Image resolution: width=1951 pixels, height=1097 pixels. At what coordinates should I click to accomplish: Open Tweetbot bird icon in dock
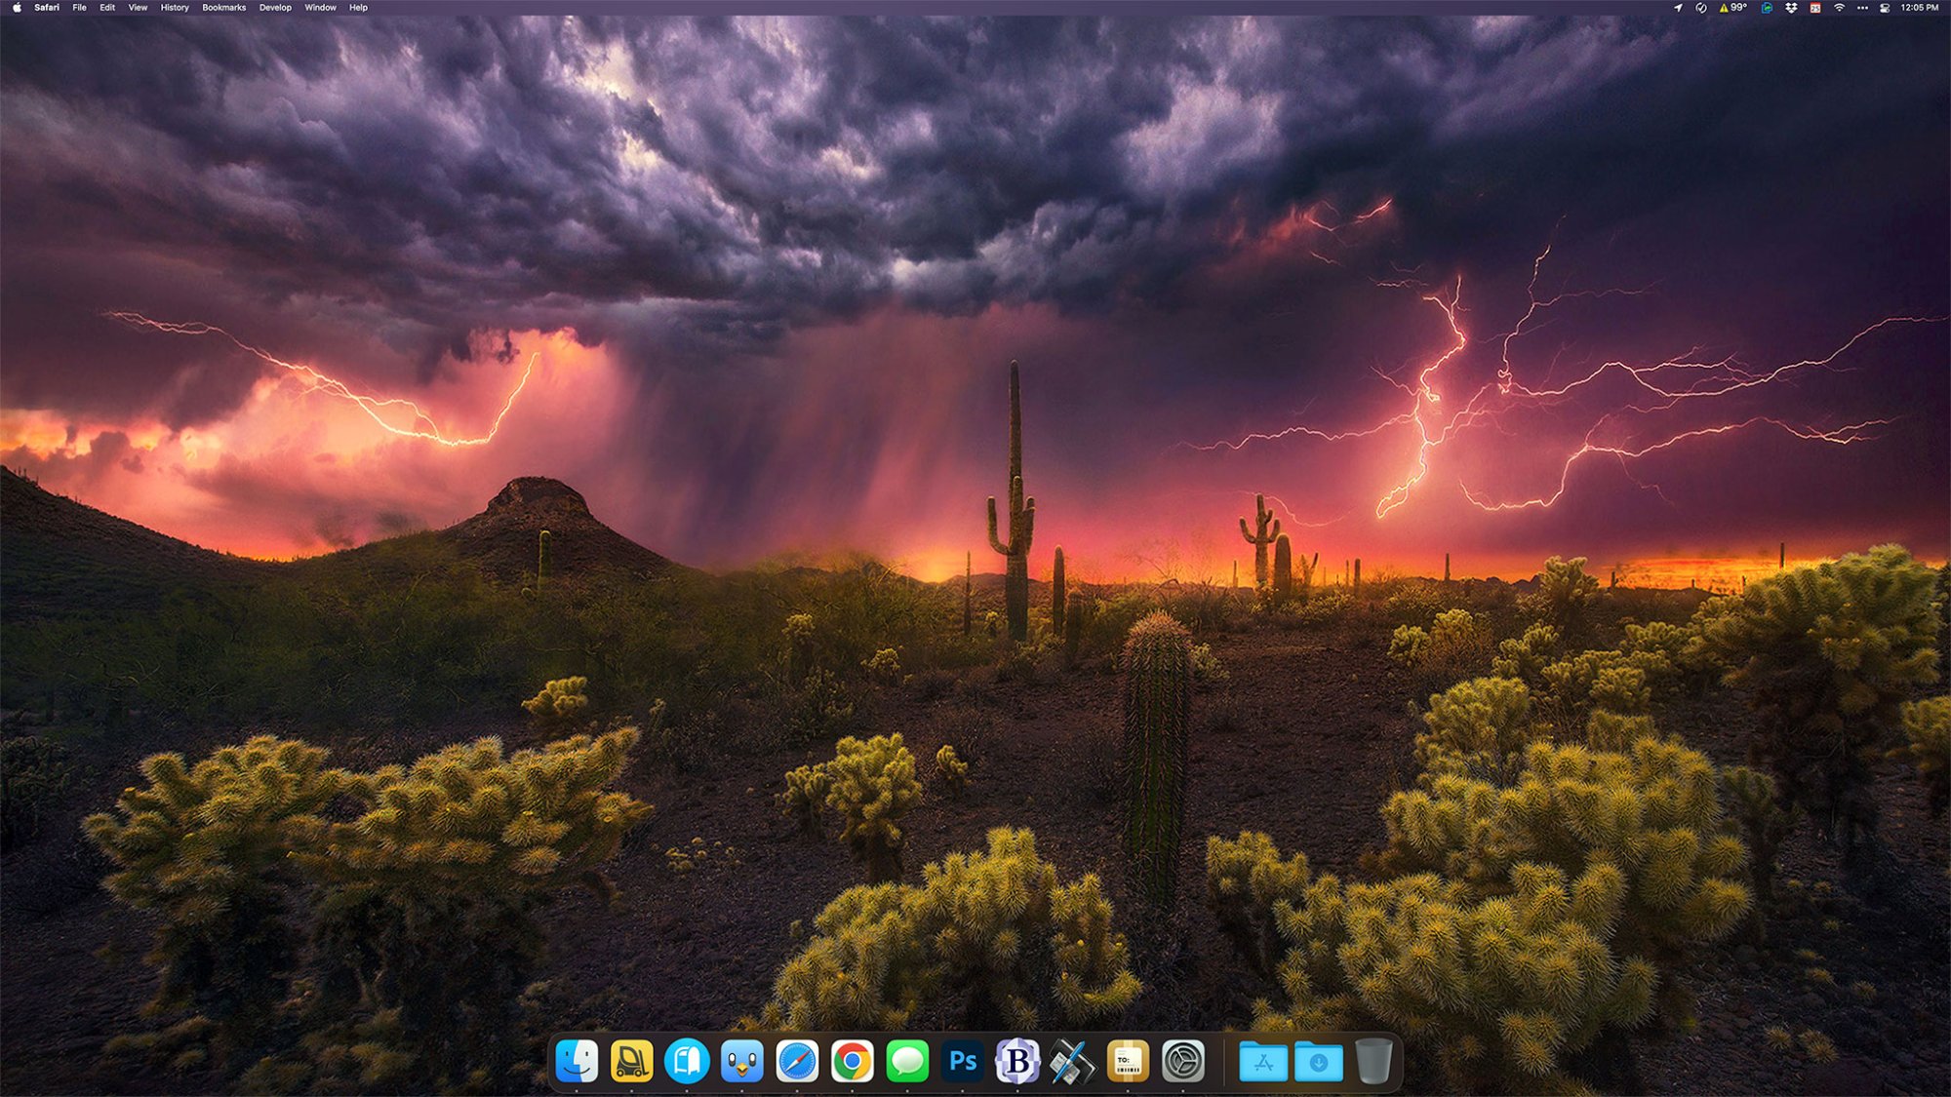click(x=742, y=1061)
